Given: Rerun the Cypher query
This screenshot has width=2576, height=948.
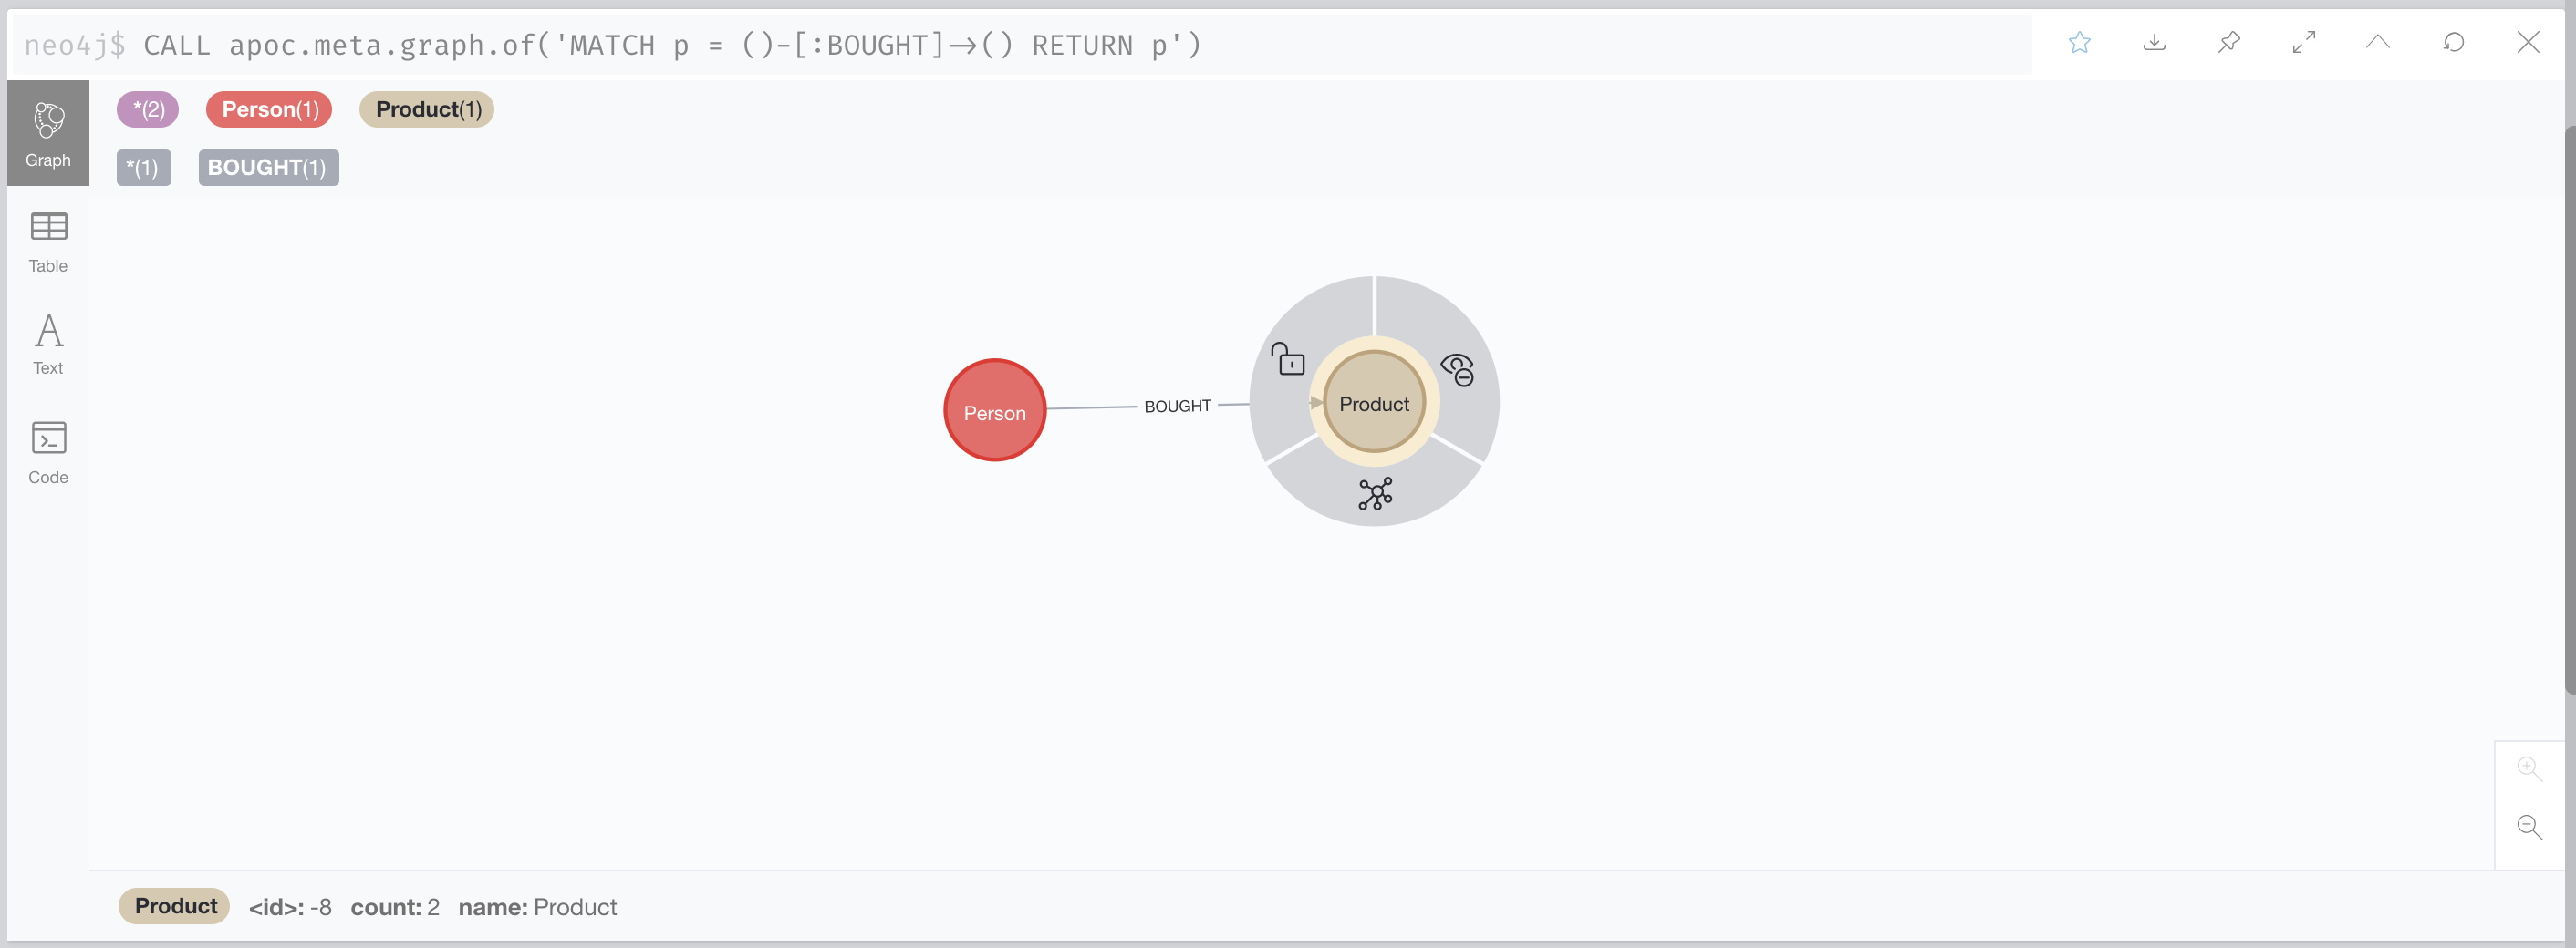Looking at the screenshot, I should click(x=2454, y=43).
